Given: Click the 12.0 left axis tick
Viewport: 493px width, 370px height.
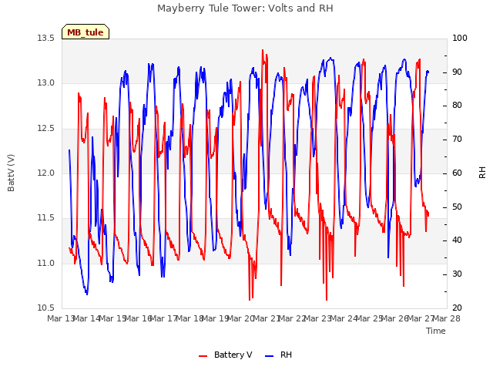Looking at the screenshot, I should 46,173.
